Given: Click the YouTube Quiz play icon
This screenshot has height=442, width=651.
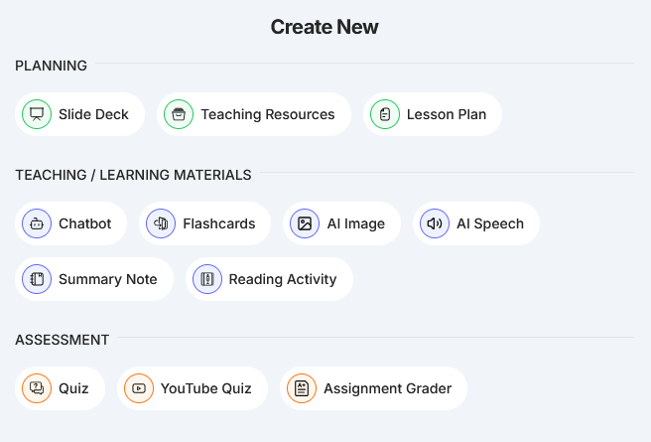Looking at the screenshot, I should pyautogui.click(x=139, y=388).
